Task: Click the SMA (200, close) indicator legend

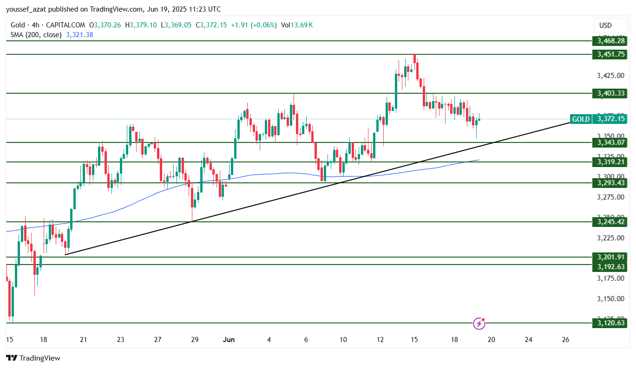Action: 36,35
